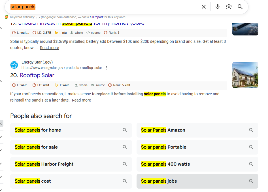Click the Energy Star site favicon
Image resolution: width=268 pixels, height=192 pixels.
tap(14, 65)
